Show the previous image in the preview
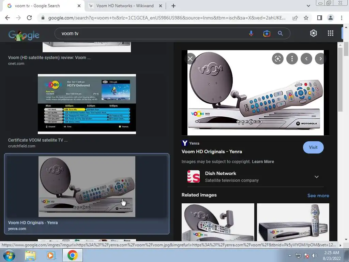Screen dimensions: 349x262 coord(306,59)
